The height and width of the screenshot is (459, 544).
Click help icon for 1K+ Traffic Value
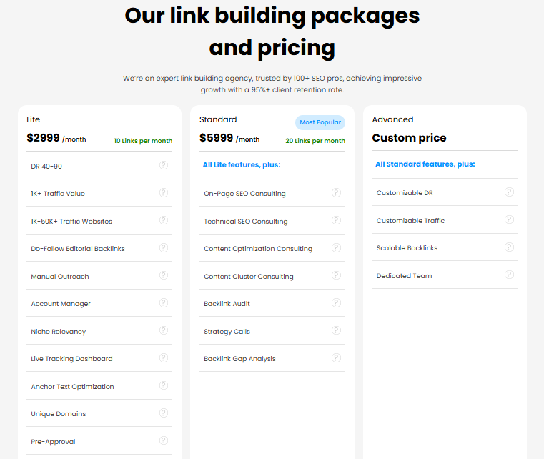tap(164, 192)
